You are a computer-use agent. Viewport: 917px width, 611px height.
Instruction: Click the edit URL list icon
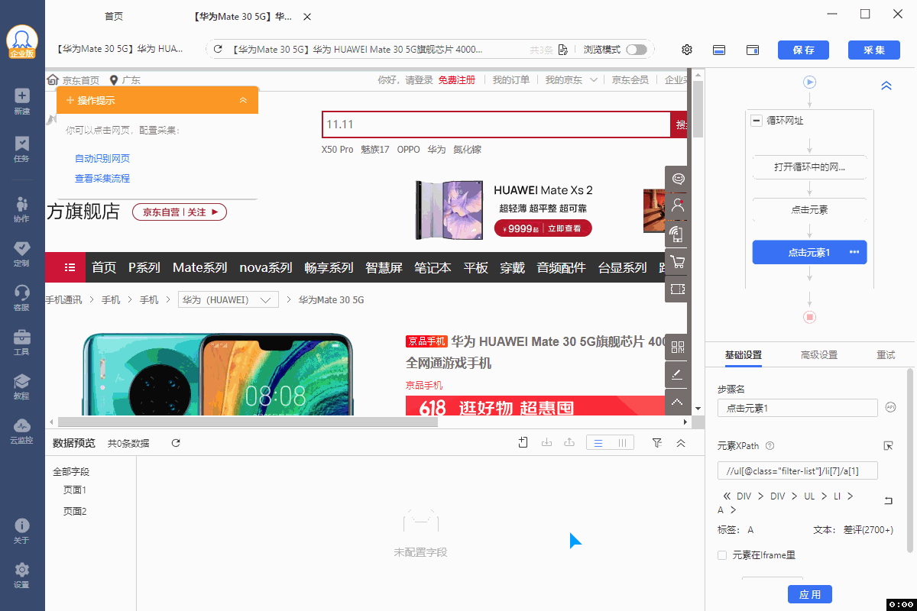[562, 50]
